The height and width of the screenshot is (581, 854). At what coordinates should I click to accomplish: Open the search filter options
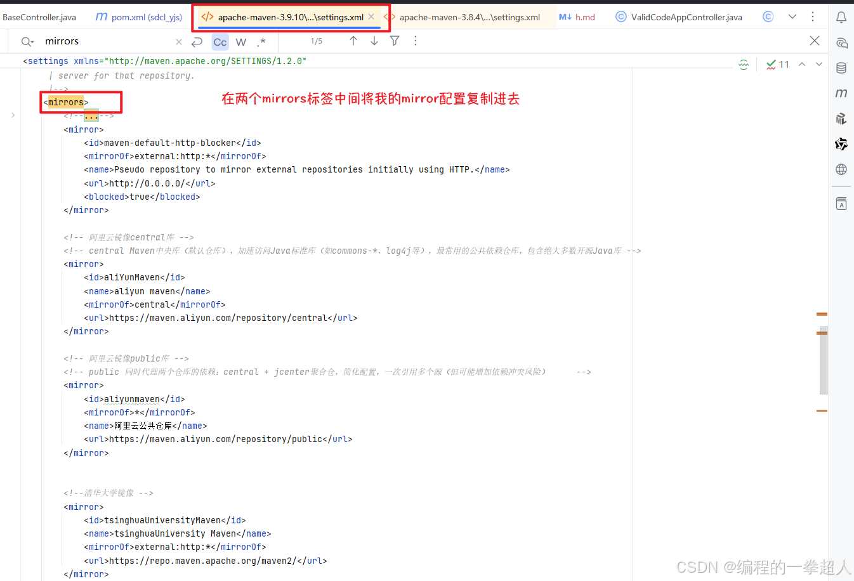tap(395, 41)
